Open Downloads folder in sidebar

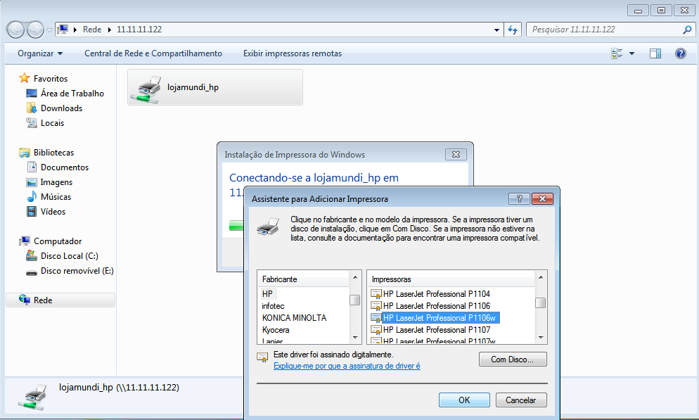[61, 108]
